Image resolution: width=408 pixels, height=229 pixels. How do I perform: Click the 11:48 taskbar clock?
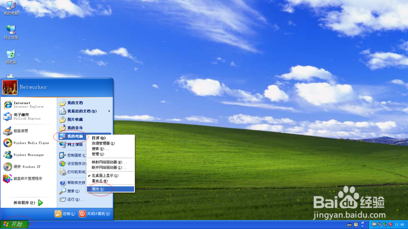click(x=399, y=225)
